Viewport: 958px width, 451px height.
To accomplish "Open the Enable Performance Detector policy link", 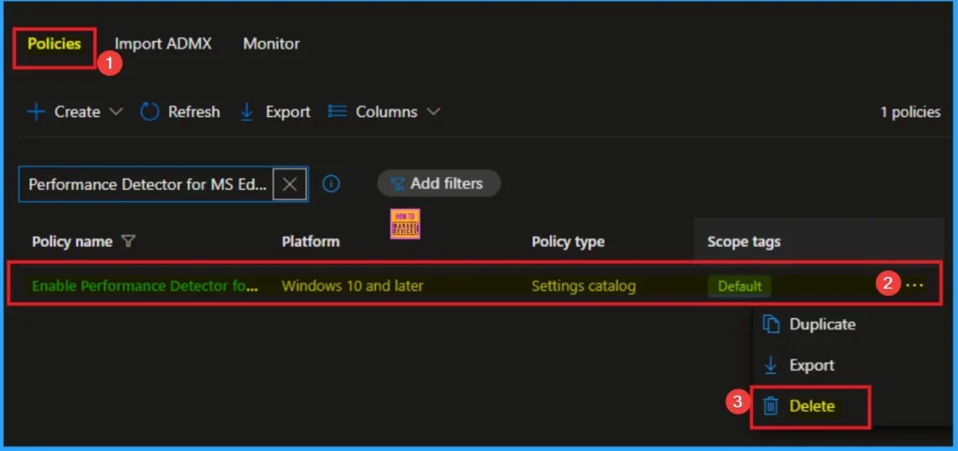I will (145, 285).
